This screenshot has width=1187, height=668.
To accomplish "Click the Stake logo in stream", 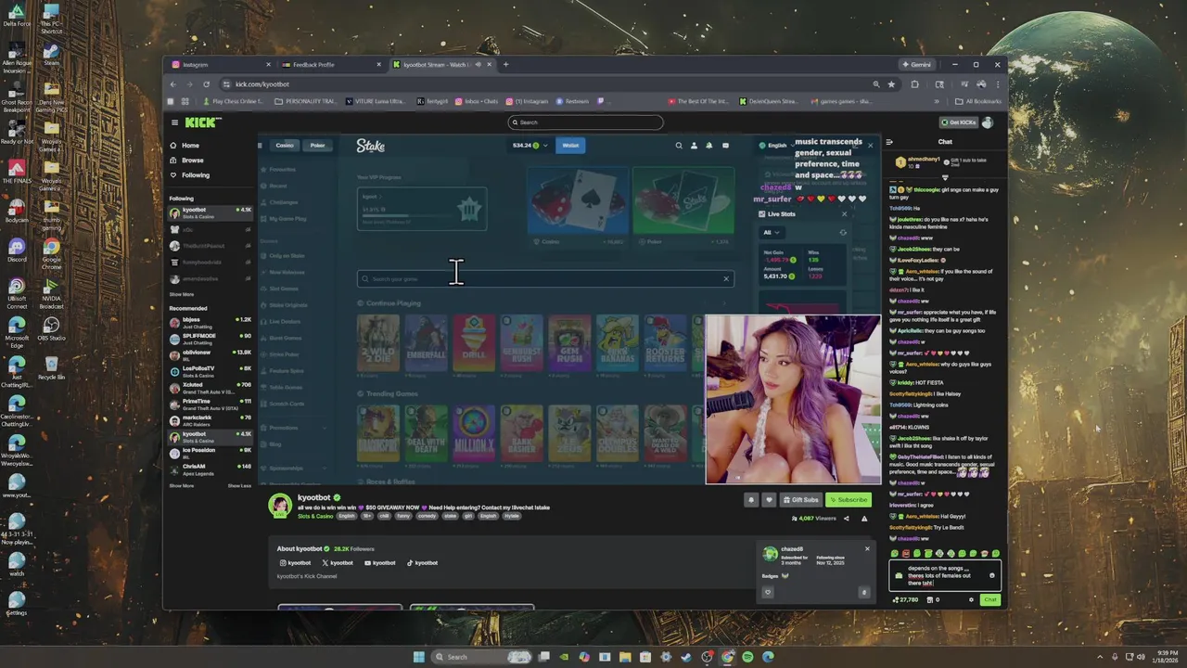I will (x=371, y=146).
